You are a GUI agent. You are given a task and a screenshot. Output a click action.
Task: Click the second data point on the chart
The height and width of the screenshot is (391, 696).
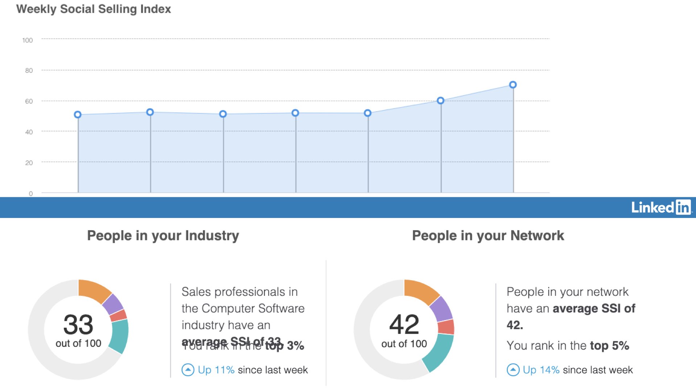point(150,112)
